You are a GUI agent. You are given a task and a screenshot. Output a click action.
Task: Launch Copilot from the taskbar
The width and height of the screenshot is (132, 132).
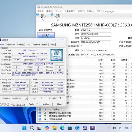point(47,128)
